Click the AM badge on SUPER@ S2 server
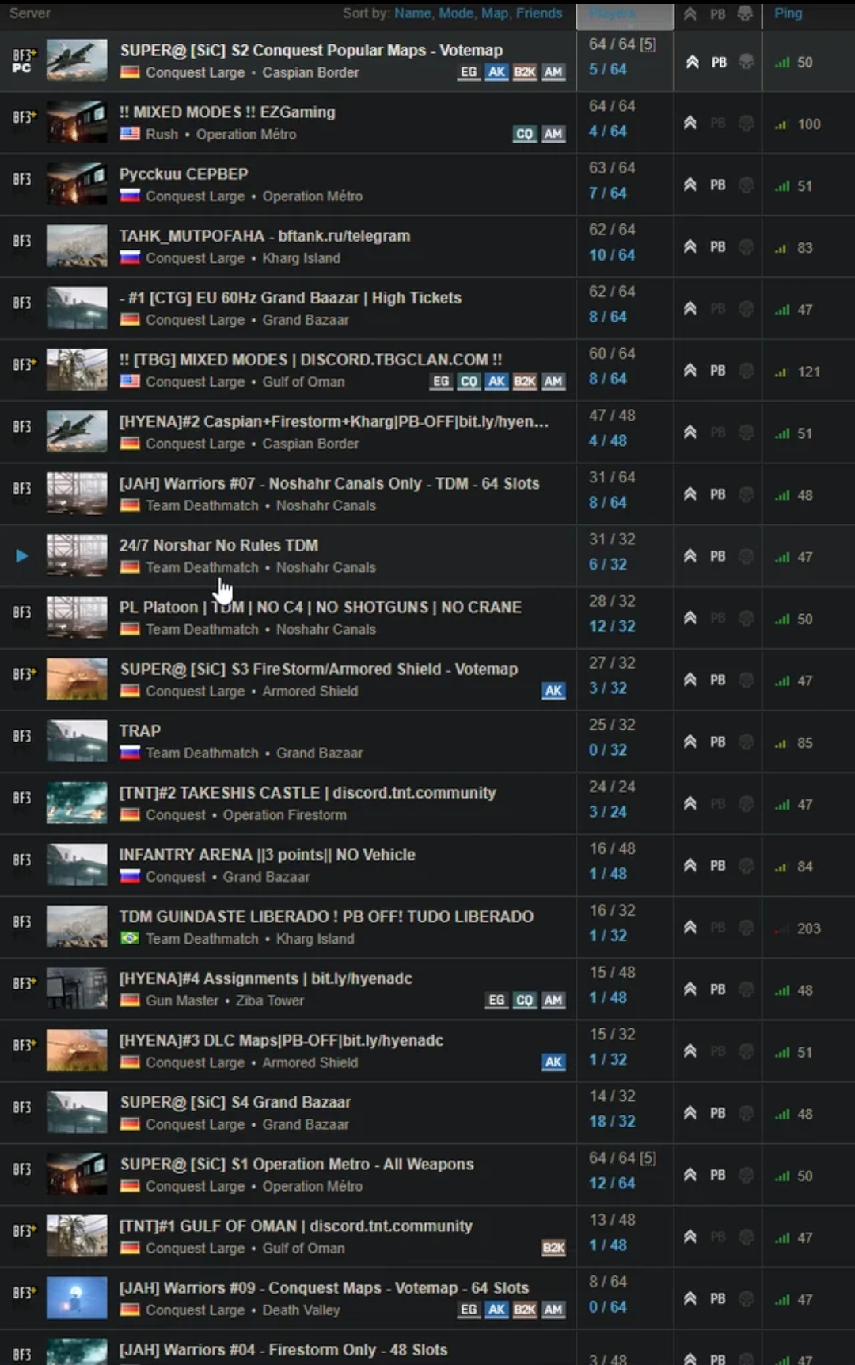 click(553, 72)
